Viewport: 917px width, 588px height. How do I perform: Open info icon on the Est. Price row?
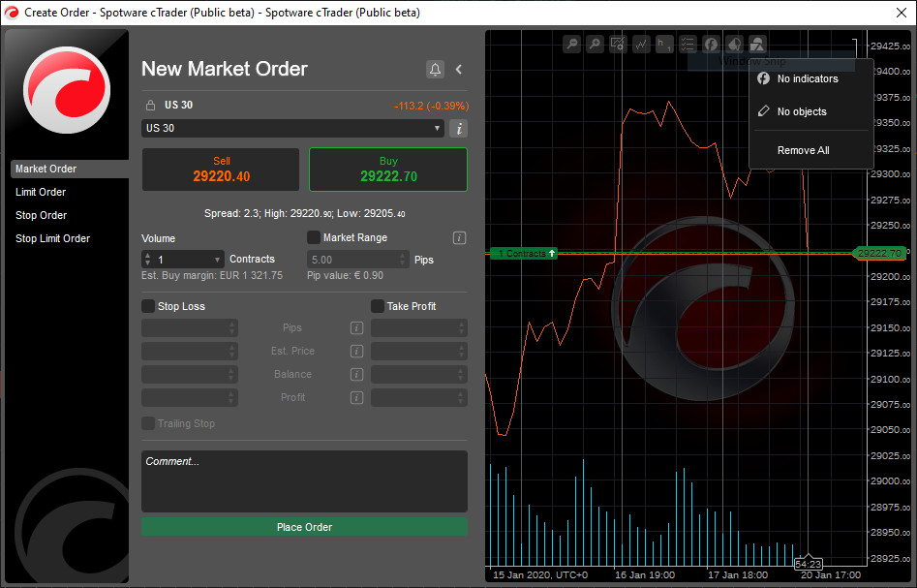click(x=356, y=351)
